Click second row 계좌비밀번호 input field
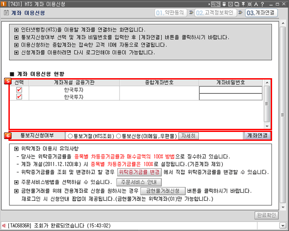This screenshot has height=231, width=289. click(231, 97)
